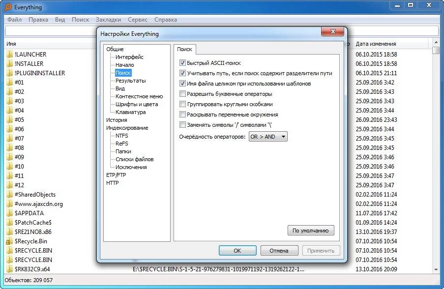
Task: Select the #01 folder icon
Action: pyautogui.click(x=10, y=82)
